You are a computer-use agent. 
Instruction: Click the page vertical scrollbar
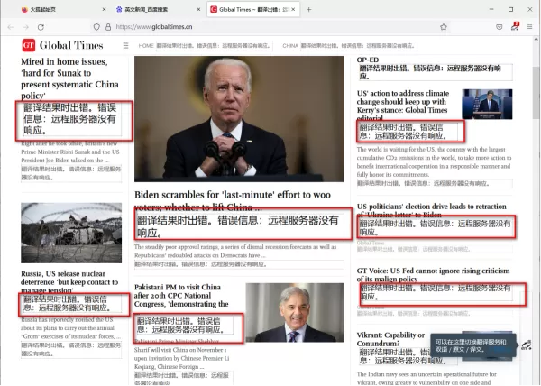pyautogui.click(x=536, y=93)
